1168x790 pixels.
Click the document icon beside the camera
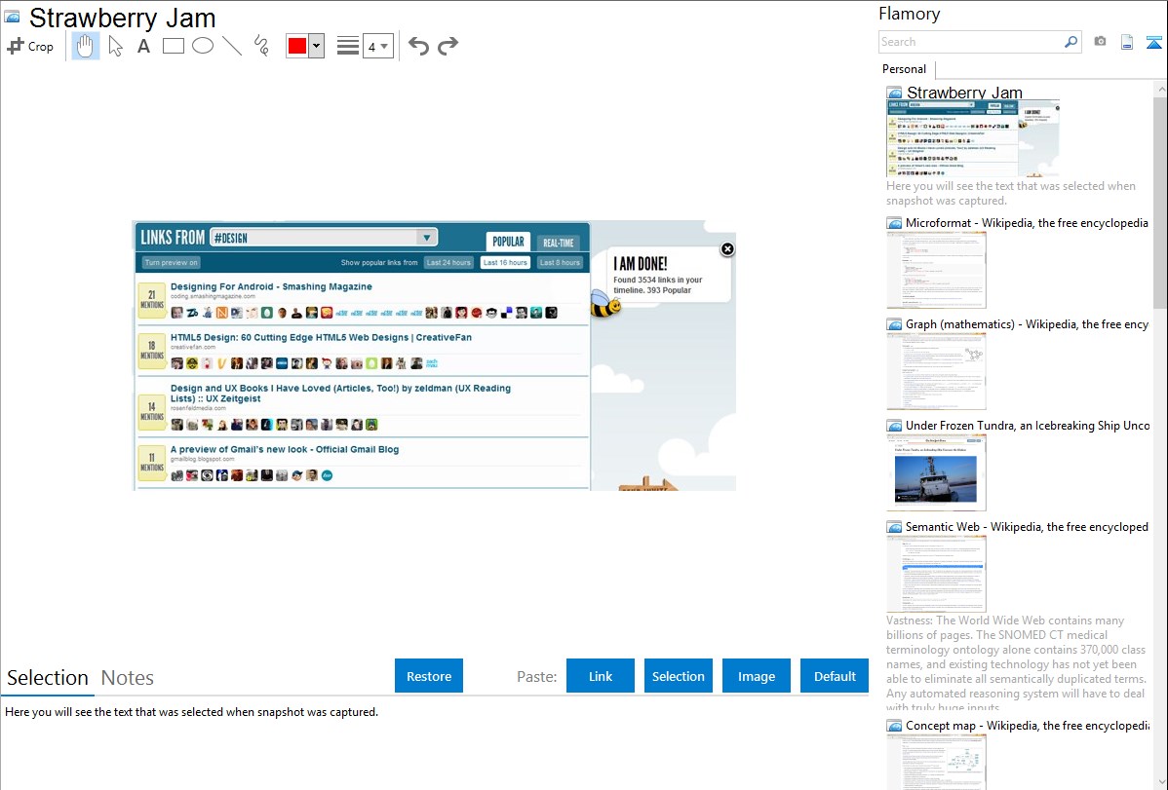click(1127, 42)
